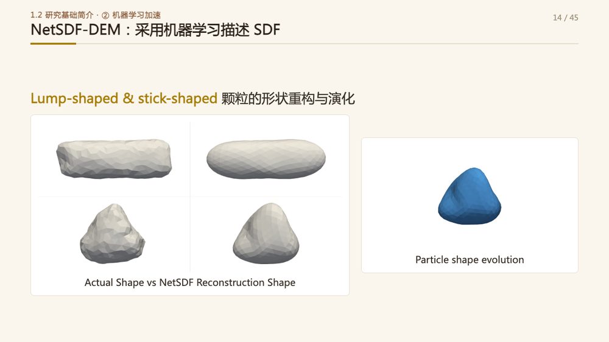
Task: Click the 颗粒的形状重构与演化 heading text
Action: [x=288, y=99]
